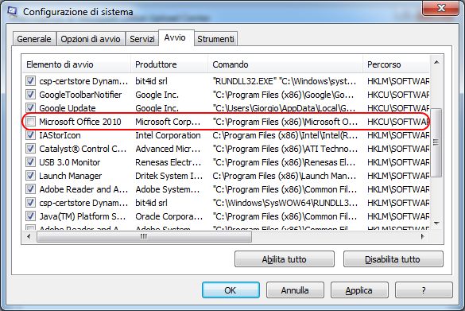This screenshot has width=465, height=311.
Task: Go to the Servizi tab
Action: point(142,39)
